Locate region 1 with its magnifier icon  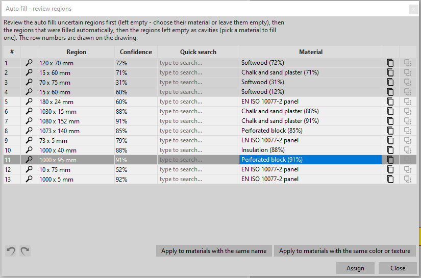pyautogui.click(x=29, y=63)
